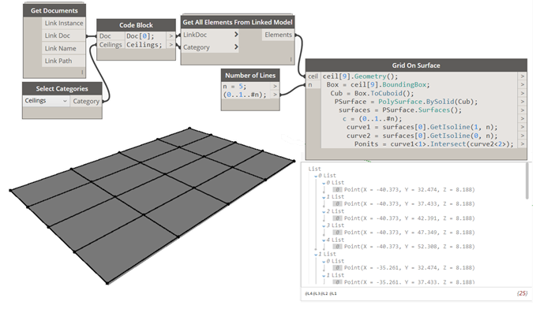Viewport: 540px width, 309px height.
Task: Select the Code Block node title
Action: tap(136, 25)
